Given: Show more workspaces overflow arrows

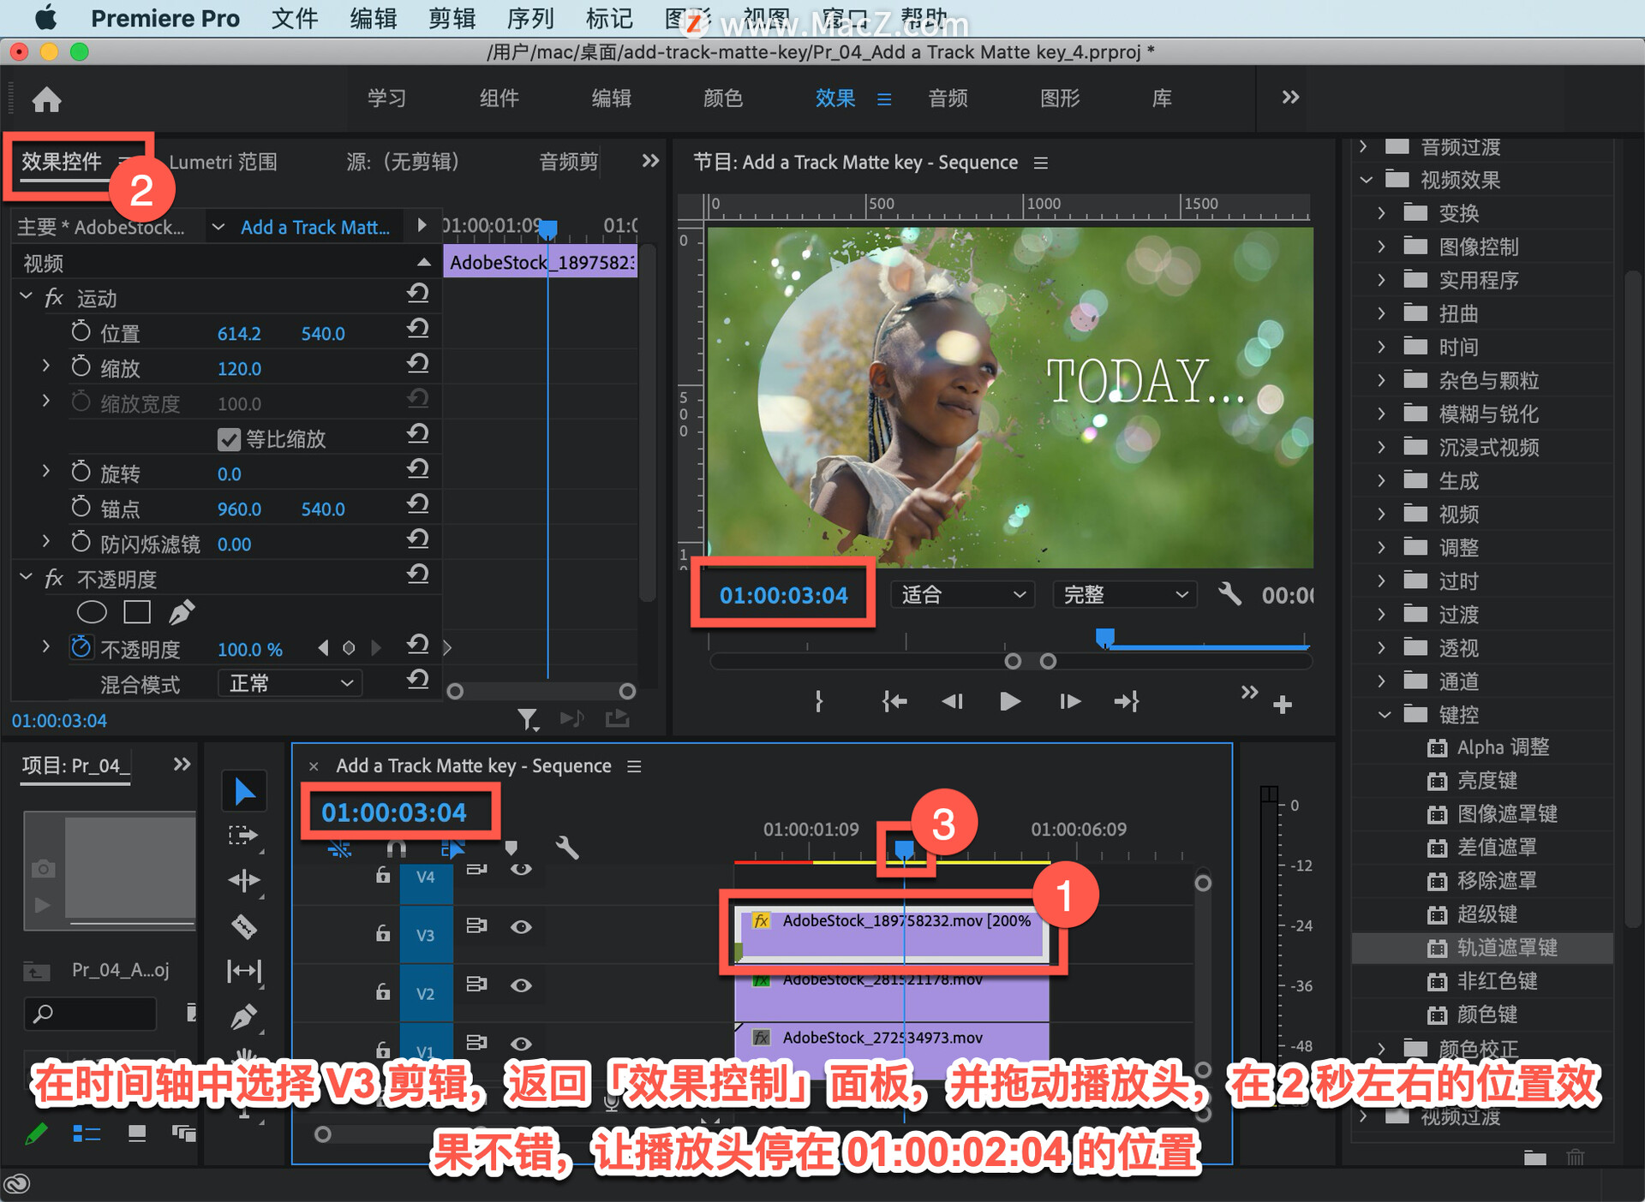Looking at the screenshot, I should (1290, 97).
